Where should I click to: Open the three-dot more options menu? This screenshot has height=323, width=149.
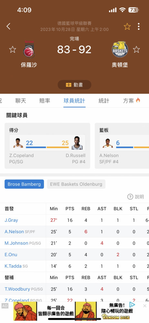[138, 26]
